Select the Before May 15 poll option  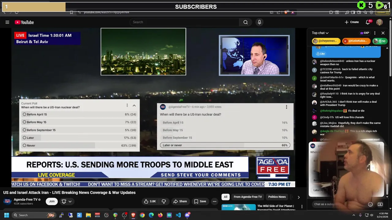(79, 122)
